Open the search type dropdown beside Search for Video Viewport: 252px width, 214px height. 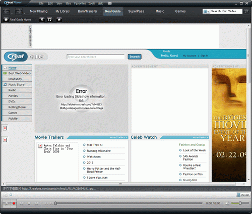206,11
